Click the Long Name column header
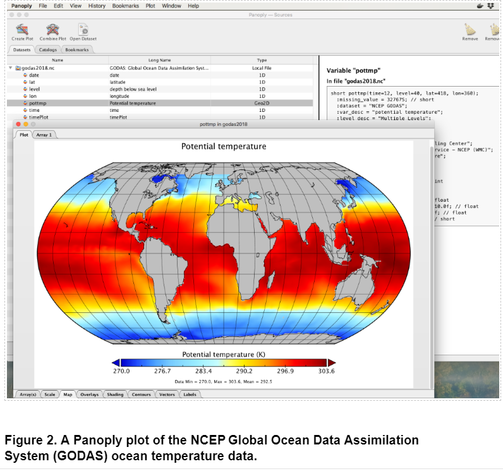Viewport: 503px width, 471px height. coord(159,60)
